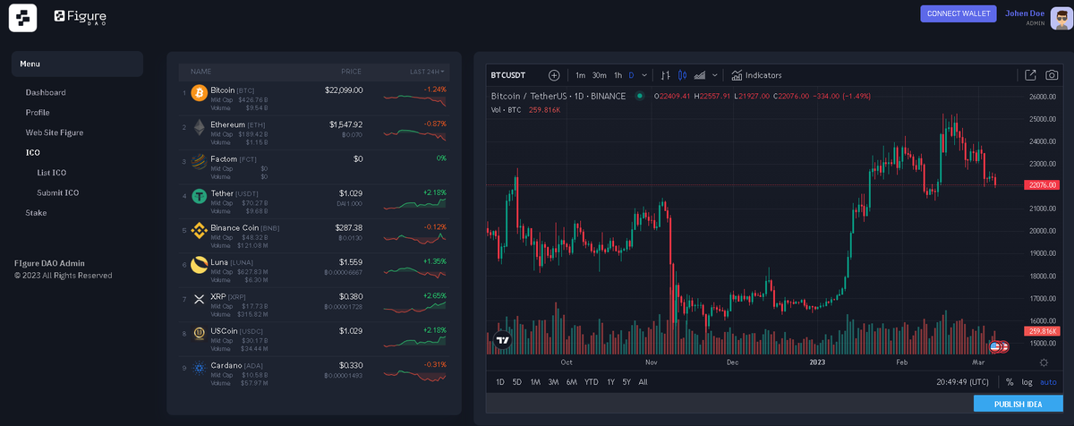Viewport: 1074px width, 426px height.
Task: Click the 259.816K volume label on axis
Action: (1041, 331)
